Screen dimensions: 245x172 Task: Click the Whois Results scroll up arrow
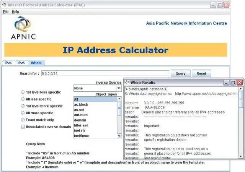pyautogui.click(x=241, y=89)
